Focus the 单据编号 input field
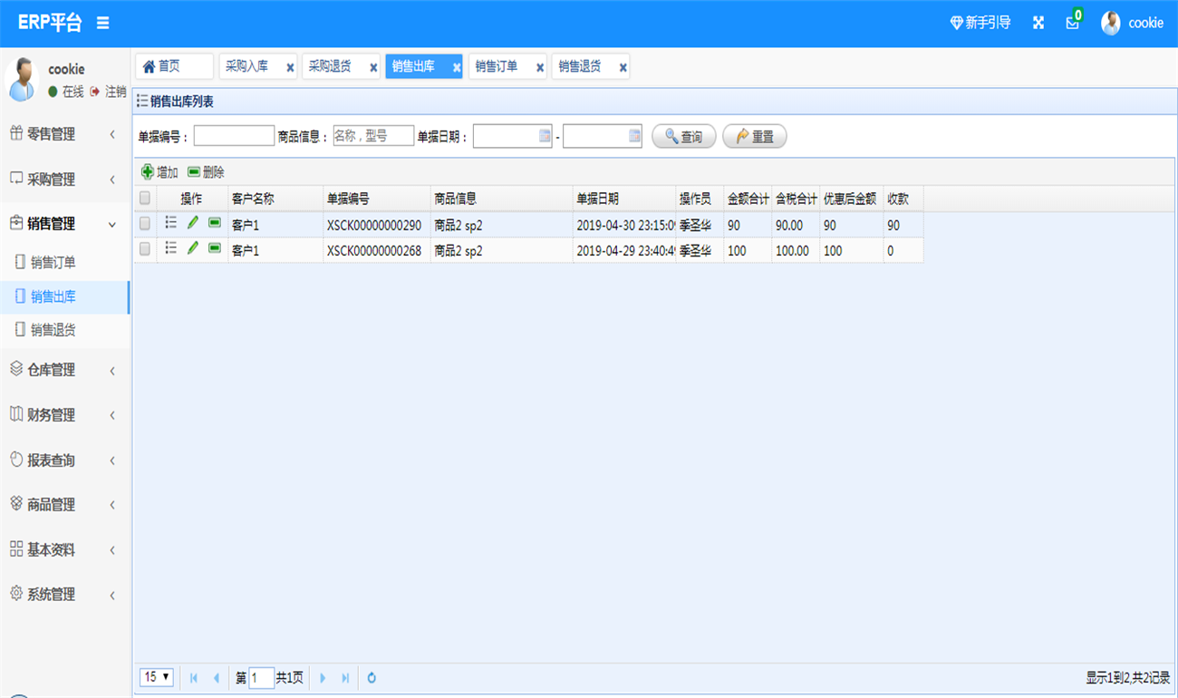The height and width of the screenshot is (698, 1178). pyautogui.click(x=234, y=136)
